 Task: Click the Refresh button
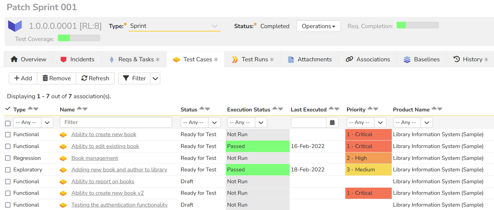[95, 78]
